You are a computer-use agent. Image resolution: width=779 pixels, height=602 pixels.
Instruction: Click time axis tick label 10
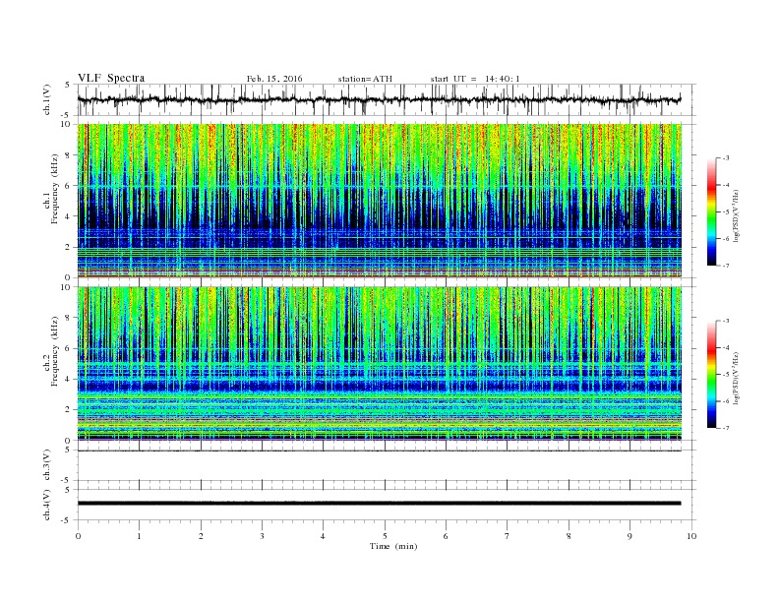[x=691, y=536]
